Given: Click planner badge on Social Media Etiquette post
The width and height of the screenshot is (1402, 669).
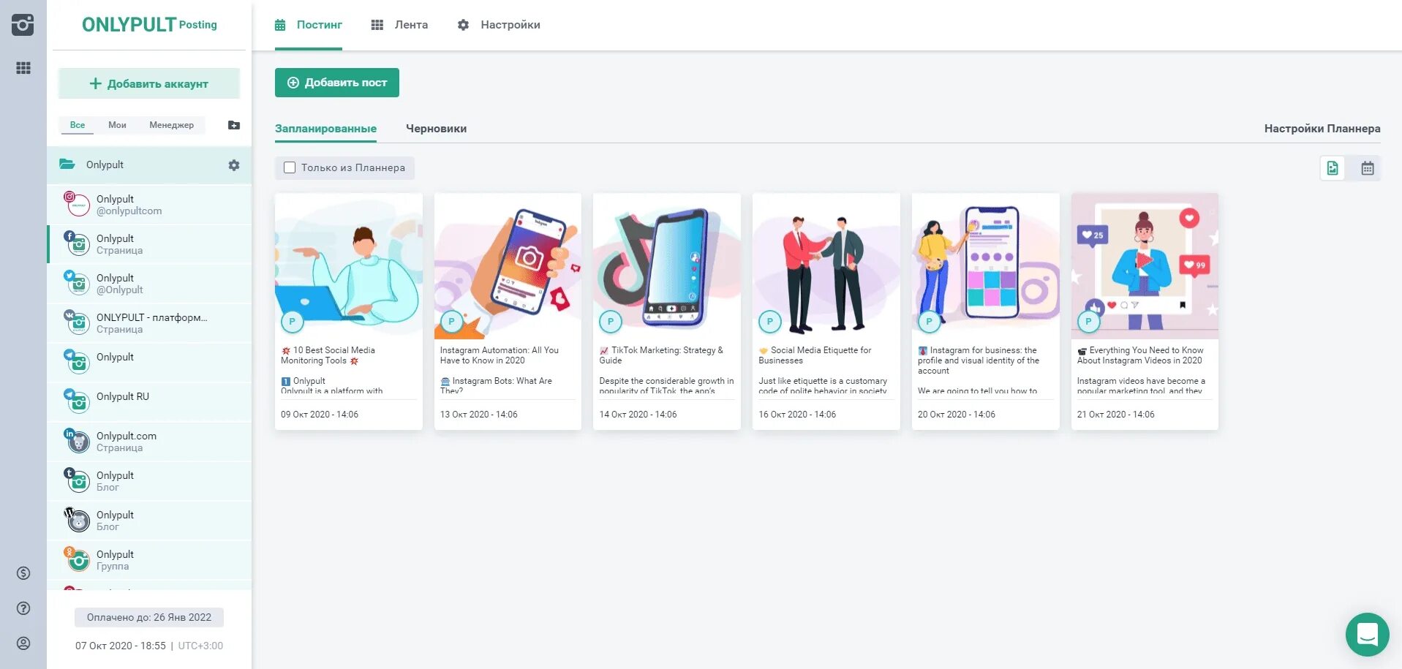Looking at the screenshot, I should (x=769, y=321).
